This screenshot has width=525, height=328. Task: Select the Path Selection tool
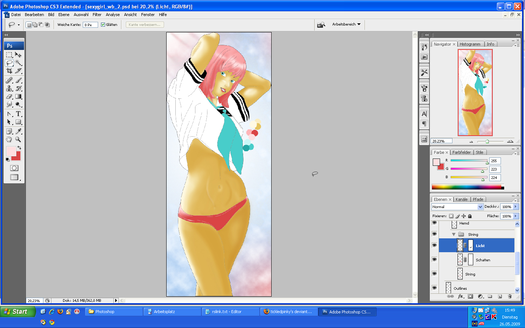(x=9, y=122)
